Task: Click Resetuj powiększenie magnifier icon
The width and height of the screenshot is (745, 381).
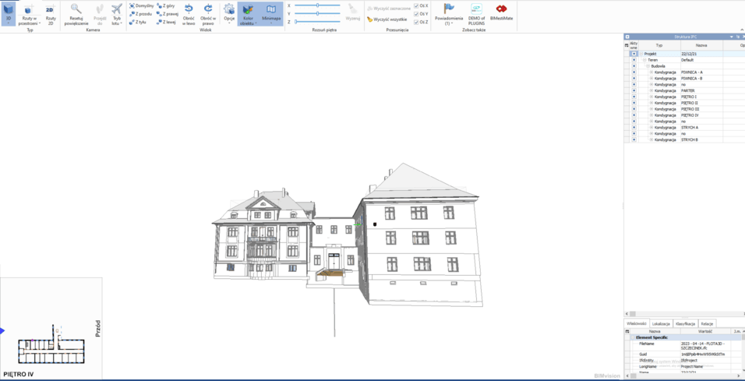Action: [76, 12]
